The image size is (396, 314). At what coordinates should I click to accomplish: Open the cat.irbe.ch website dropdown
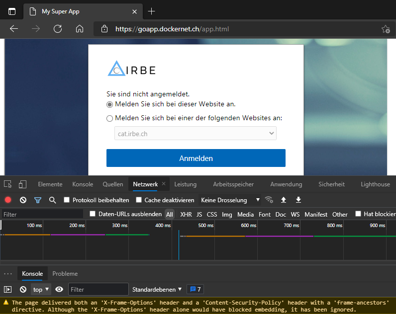pos(195,134)
